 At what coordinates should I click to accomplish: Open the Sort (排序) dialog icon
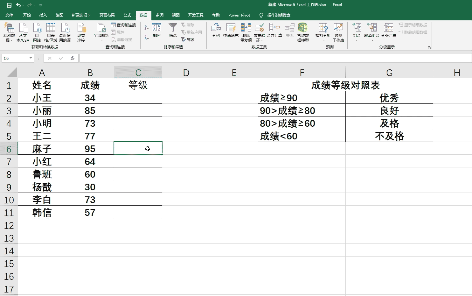156,28
